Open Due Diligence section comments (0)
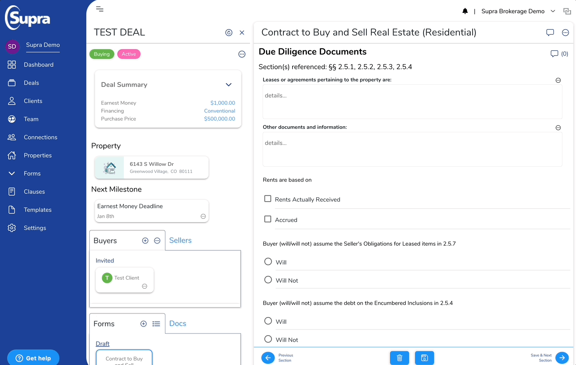Screen dimensions: 576x365 coord(559,54)
